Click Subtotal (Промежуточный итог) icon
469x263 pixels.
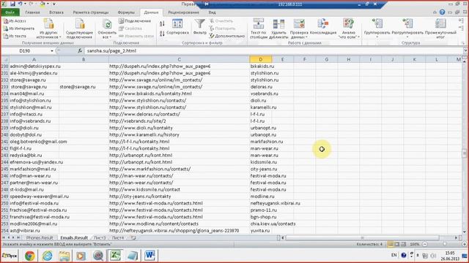(x=440, y=23)
